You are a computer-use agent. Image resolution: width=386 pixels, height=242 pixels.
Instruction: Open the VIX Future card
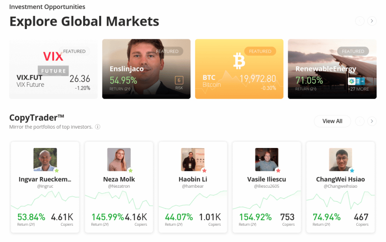53,69
